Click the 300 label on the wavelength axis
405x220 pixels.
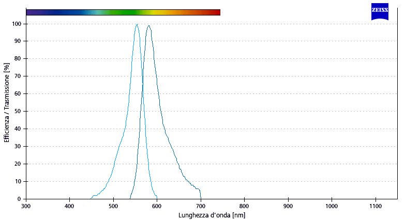pos(26,206)
